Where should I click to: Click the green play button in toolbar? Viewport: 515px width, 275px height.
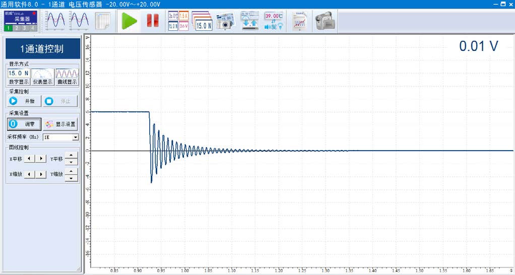tap(130, 21)
